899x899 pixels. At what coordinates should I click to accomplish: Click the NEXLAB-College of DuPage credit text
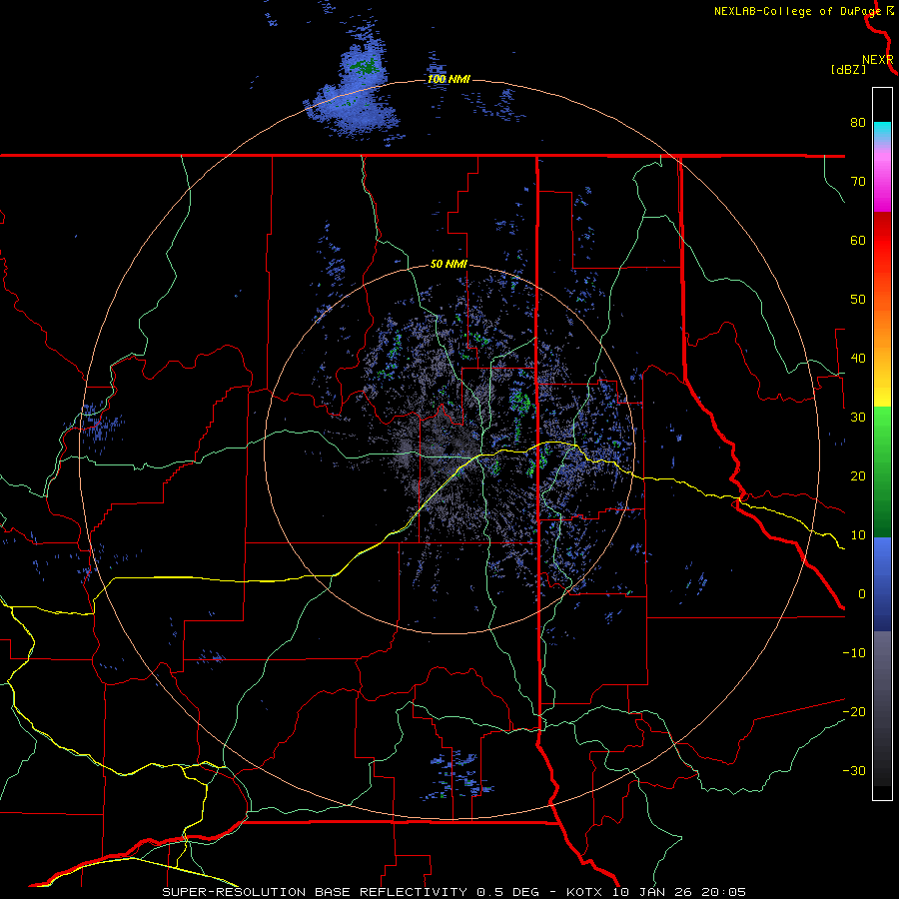click(797, 11)
